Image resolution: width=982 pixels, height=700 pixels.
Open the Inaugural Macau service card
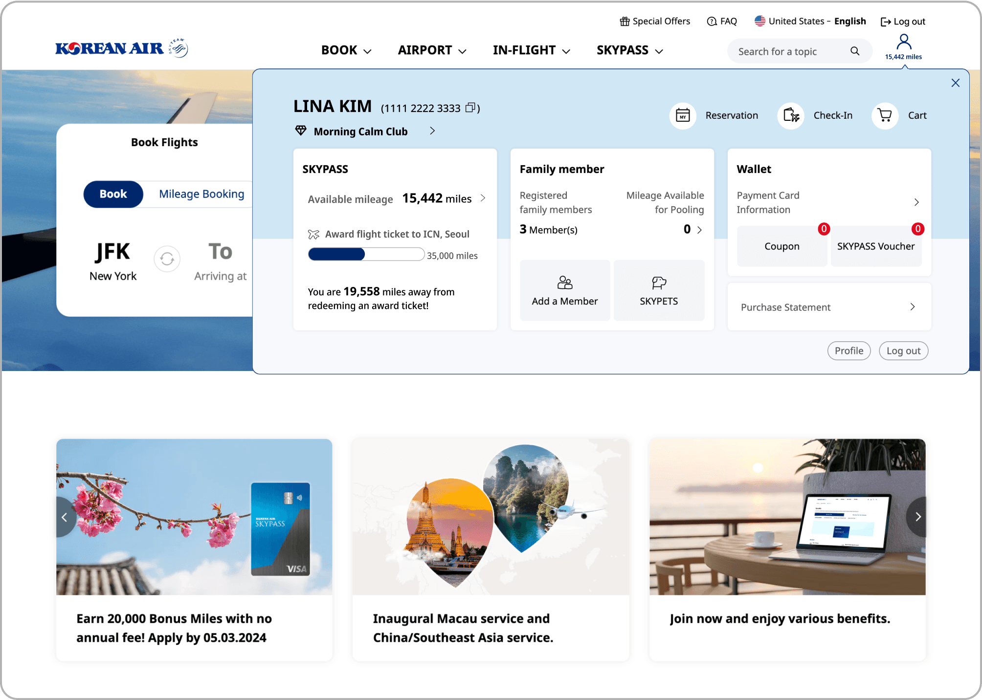click(491, 549)
